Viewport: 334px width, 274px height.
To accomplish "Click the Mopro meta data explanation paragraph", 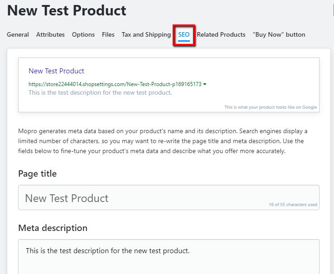I will click(163, 141).
